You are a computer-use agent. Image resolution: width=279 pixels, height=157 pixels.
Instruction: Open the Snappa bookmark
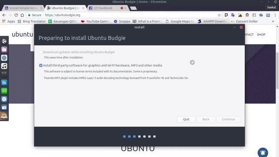pos(122,21)
